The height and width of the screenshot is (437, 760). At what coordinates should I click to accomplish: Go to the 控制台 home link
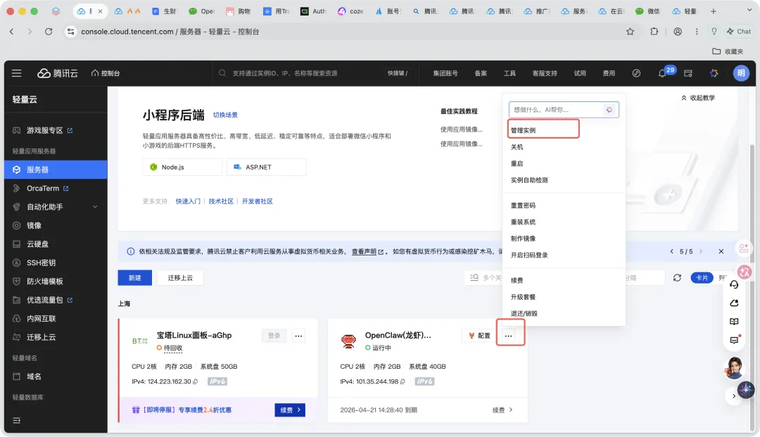(x=105, y=73)
